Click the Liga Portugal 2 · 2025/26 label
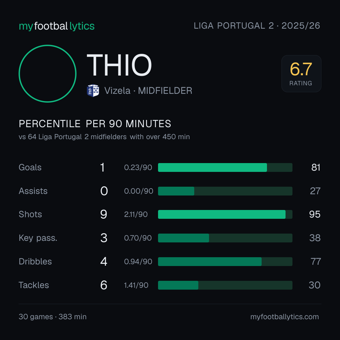 coord(257,26)
